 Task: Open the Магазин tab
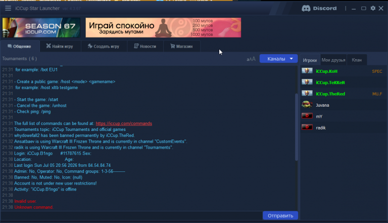[x=182, y=47]
